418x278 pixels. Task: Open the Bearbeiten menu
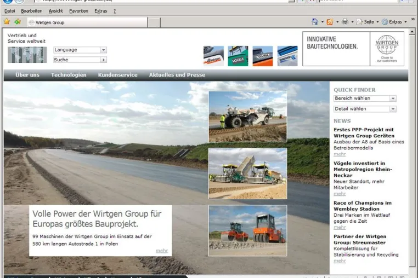click(x=32, y=11)
